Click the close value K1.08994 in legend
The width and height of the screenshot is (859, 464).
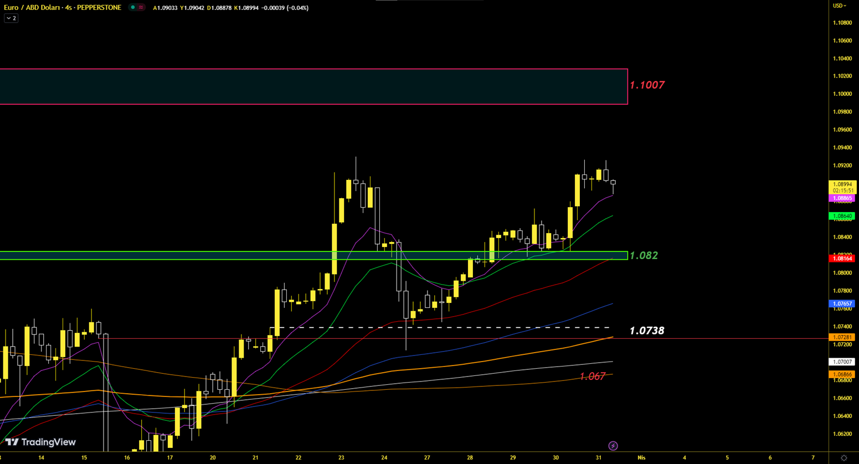tap(246, 8)
